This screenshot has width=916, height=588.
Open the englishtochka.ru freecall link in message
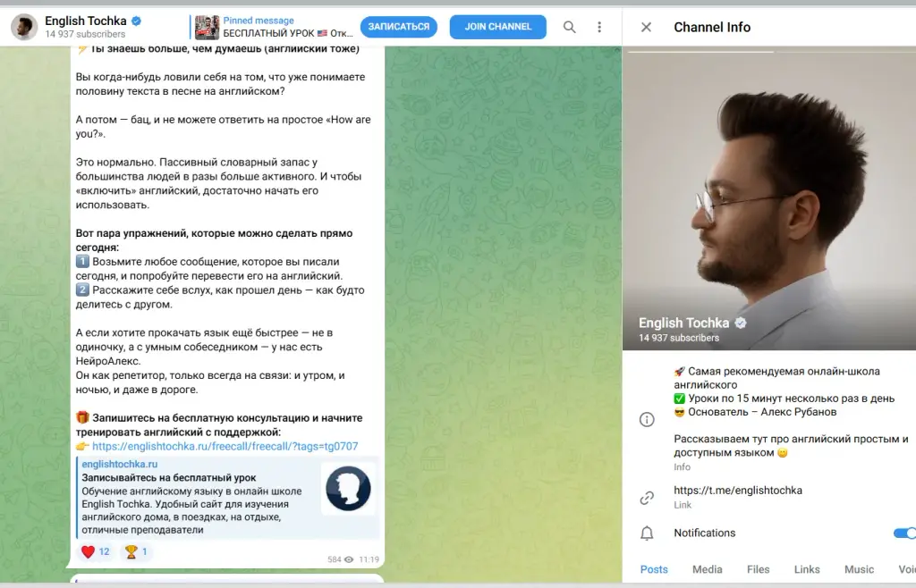(x=225, y=446)
